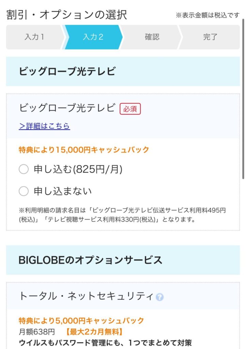Click the 15,000円キャッシュバック promotion text
The height and width of the screenshot is (349, 246).
84,150
